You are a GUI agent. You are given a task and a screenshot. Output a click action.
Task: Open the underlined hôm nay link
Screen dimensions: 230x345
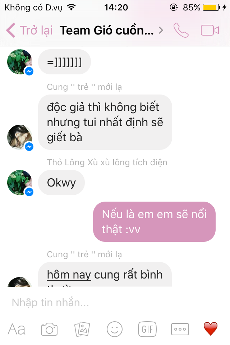click(69, 275)
